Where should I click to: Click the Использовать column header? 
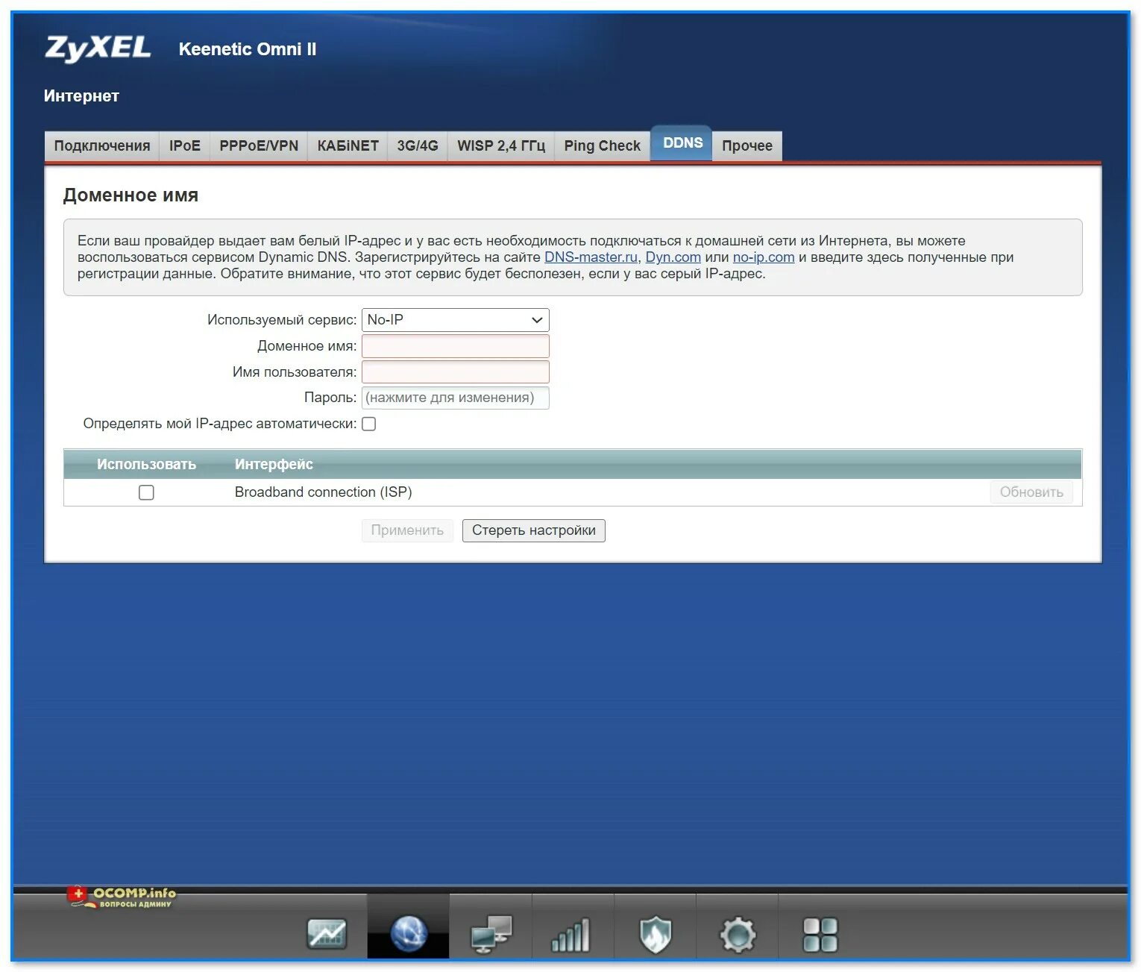[x=146, y=464]
